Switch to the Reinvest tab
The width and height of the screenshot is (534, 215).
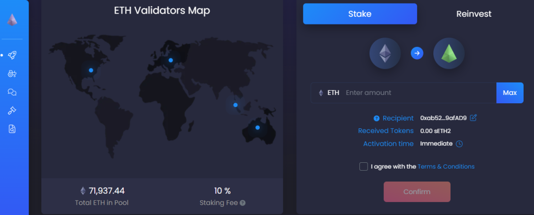coord(474,14)
